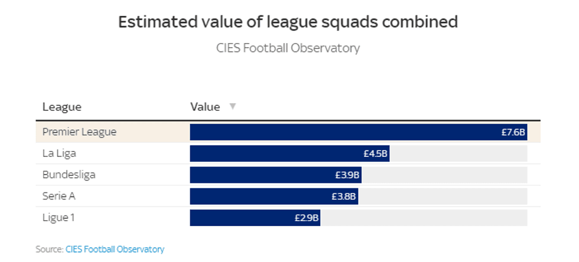The height and width of the screenshot is (262, 579).
Task: Click the CIES Football Observatory subtitle
Action: click(288, 48)
